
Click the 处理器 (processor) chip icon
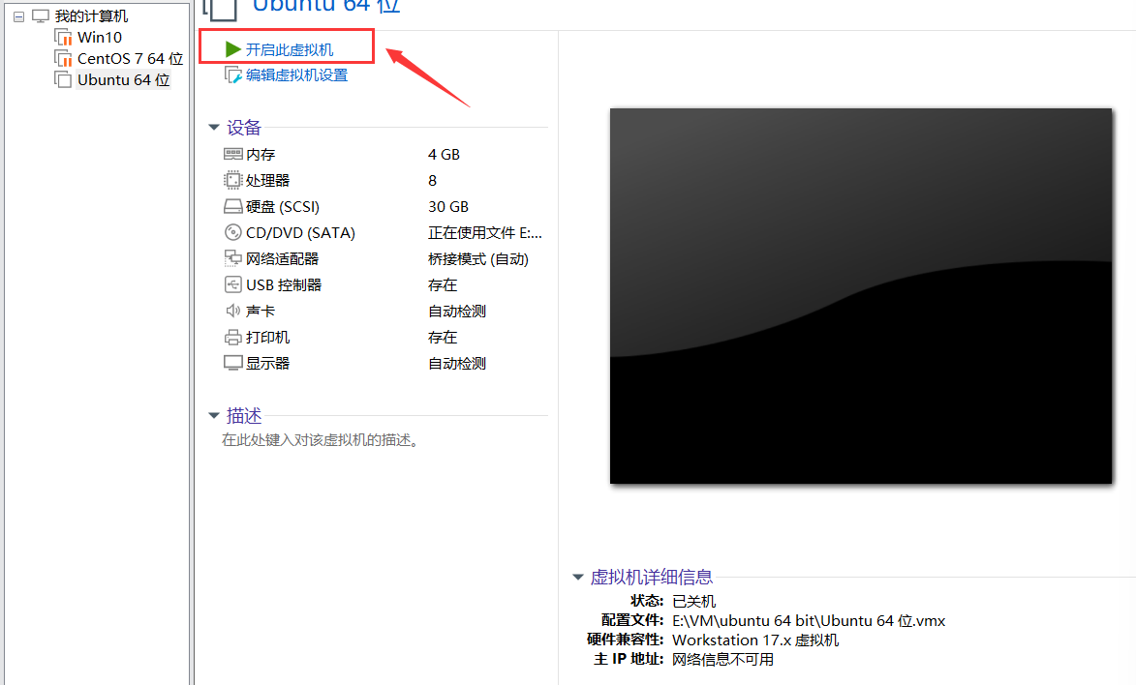232,180
